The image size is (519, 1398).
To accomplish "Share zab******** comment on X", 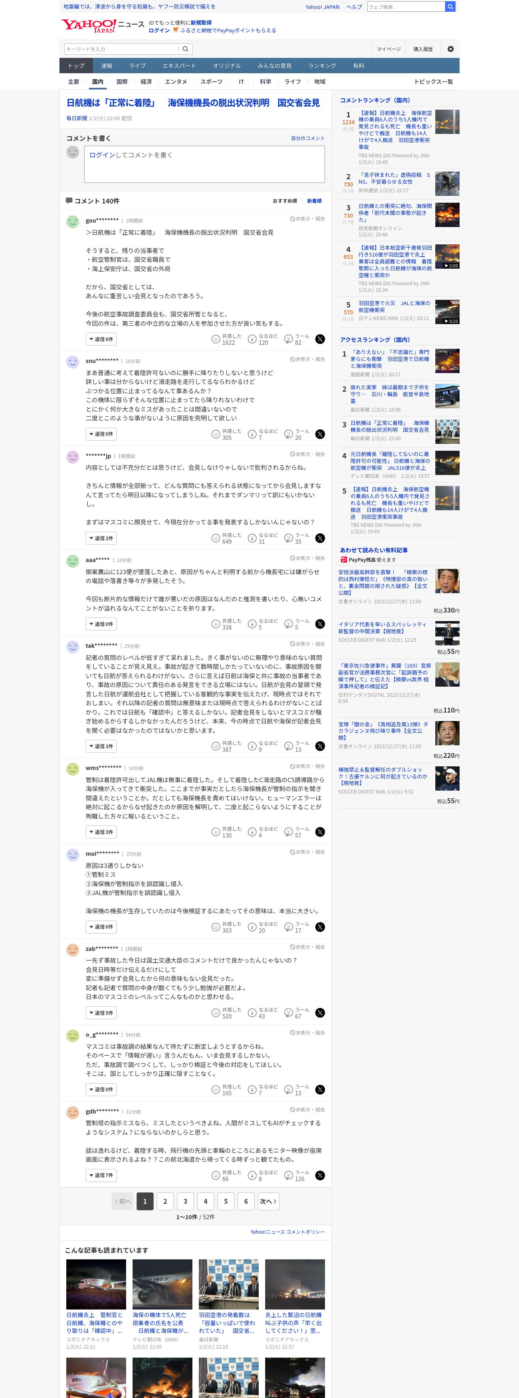I will pos(320,1013).
